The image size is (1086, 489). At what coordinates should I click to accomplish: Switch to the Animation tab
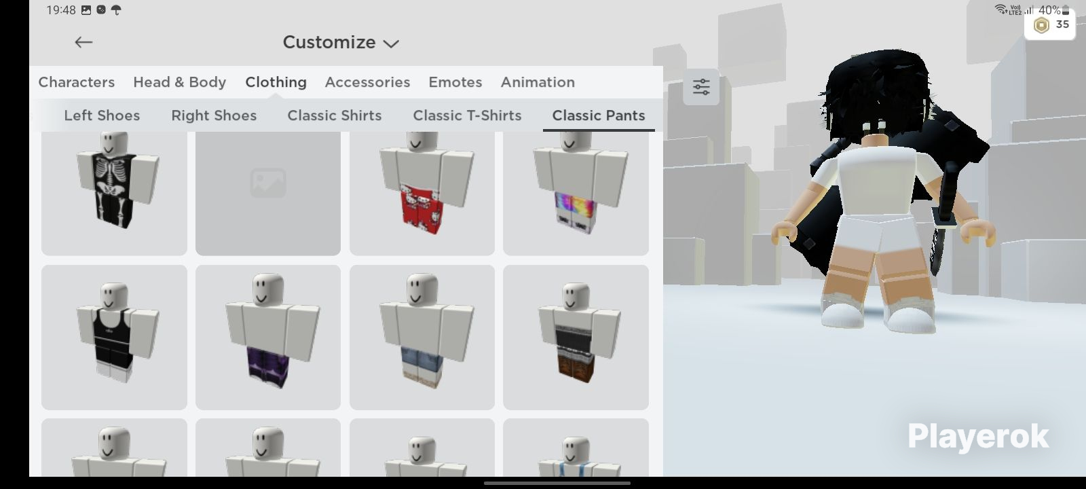click(538, 82)
